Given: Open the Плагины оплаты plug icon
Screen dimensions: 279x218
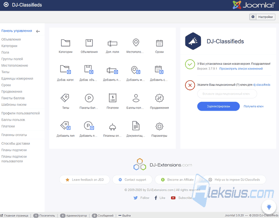Looking at the screenshot, I should tap(112, 127).
